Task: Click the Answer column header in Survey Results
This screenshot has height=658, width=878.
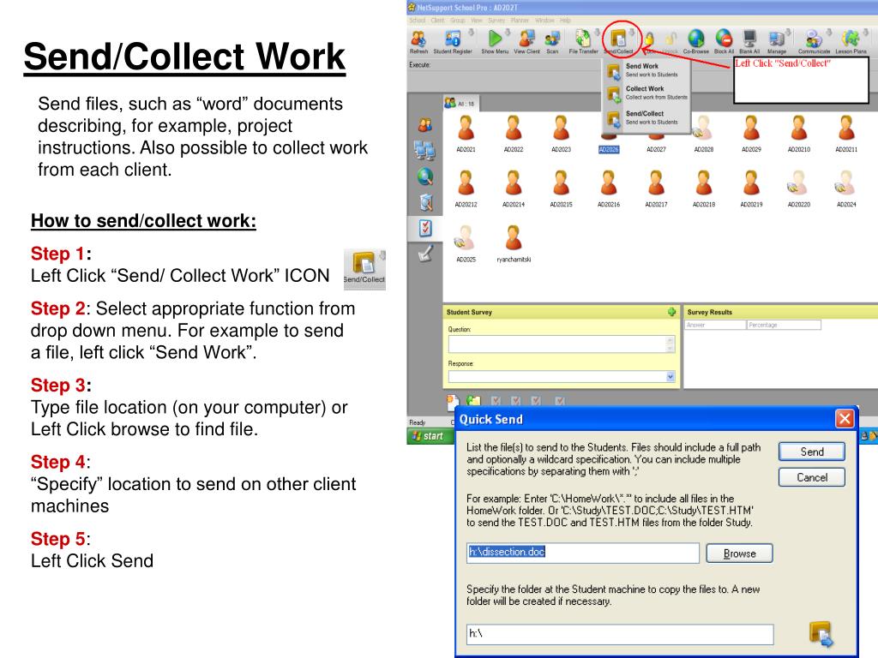Action: (715, 325)
